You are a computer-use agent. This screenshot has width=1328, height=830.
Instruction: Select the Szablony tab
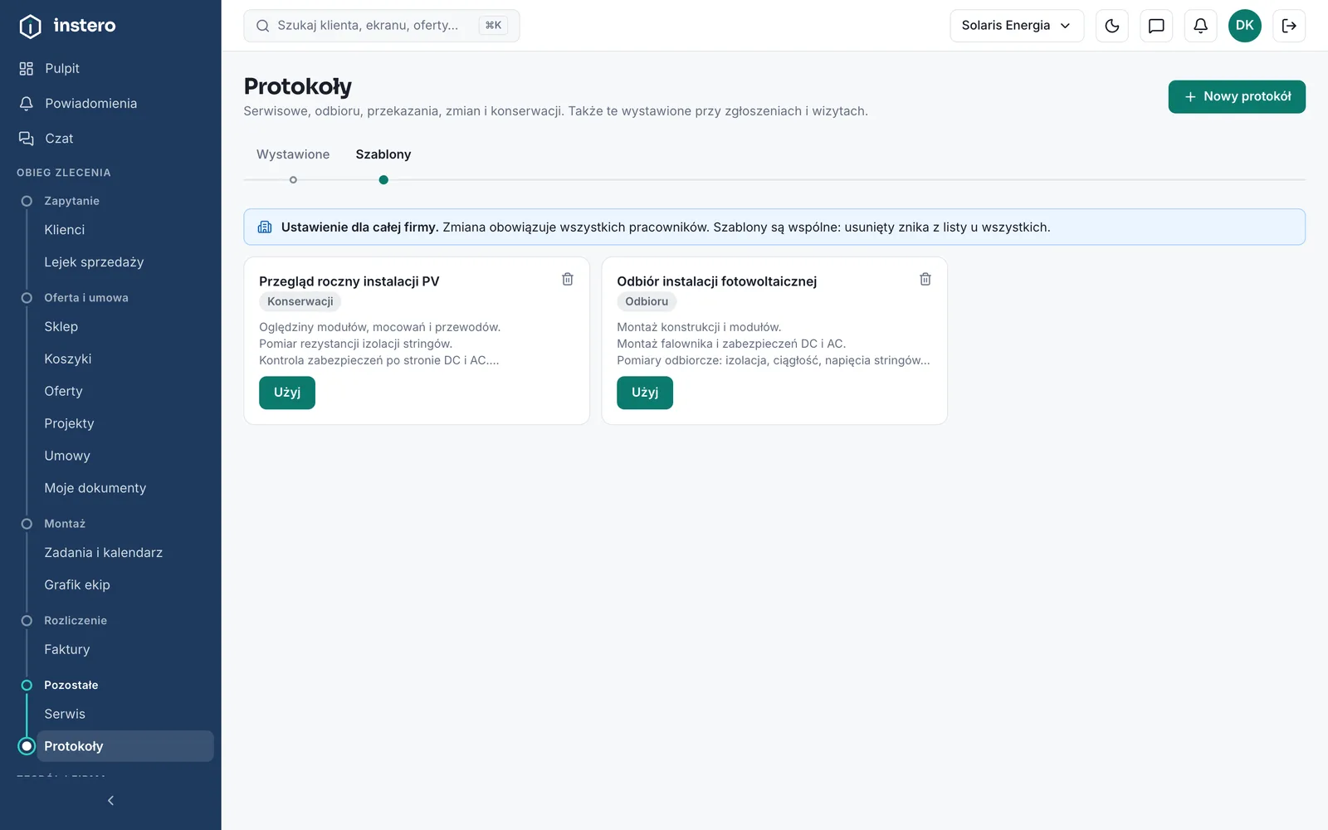pos(383,154)
